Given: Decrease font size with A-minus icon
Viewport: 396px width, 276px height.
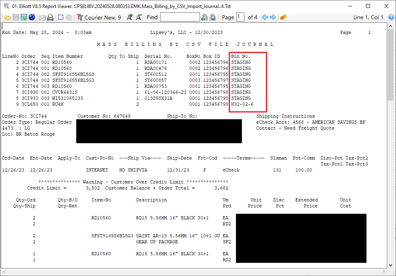Looking at the screenshot, I should pyautogui.click(x=139, y=18).
